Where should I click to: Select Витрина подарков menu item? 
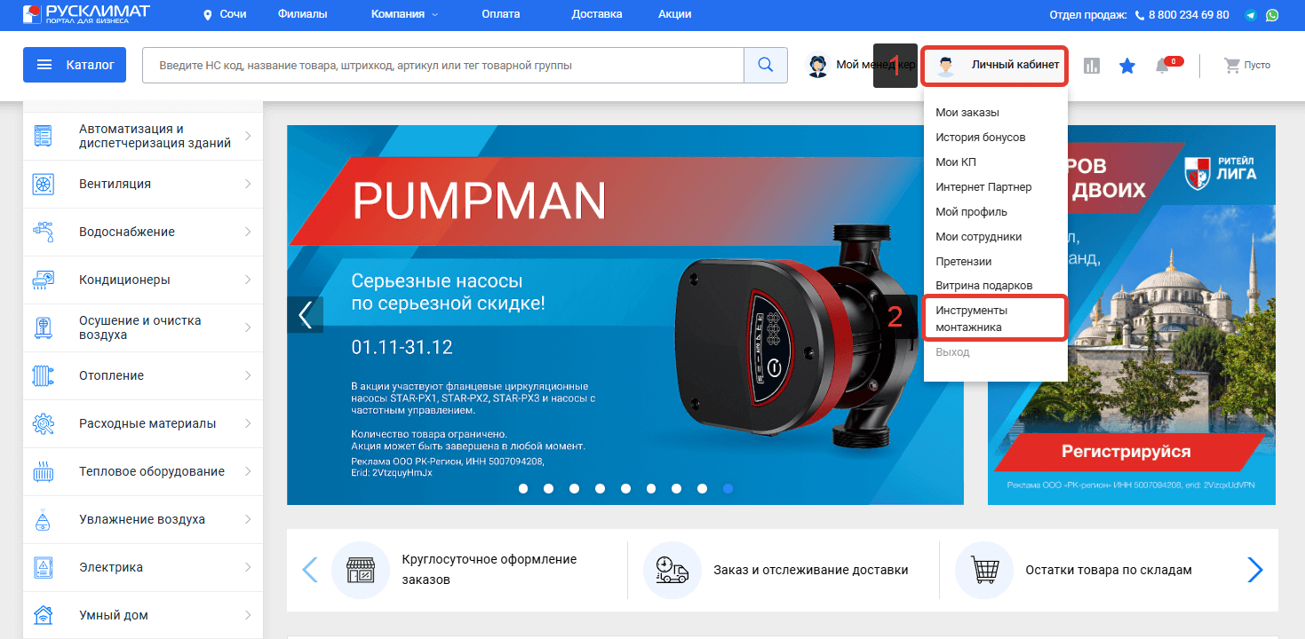[984, 286]
